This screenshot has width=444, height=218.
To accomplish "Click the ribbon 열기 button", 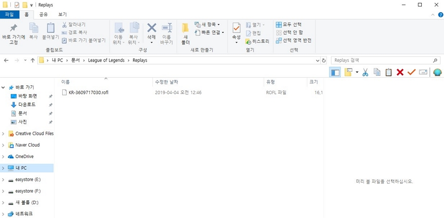I will pos(255,25).
